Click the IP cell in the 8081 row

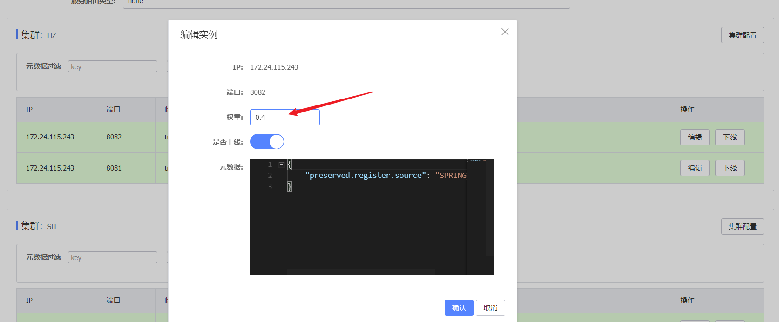[x=57, y=168]
